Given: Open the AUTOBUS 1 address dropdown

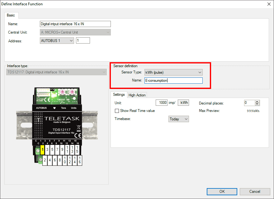Looking at the screenshot, I should pos(57,41).
